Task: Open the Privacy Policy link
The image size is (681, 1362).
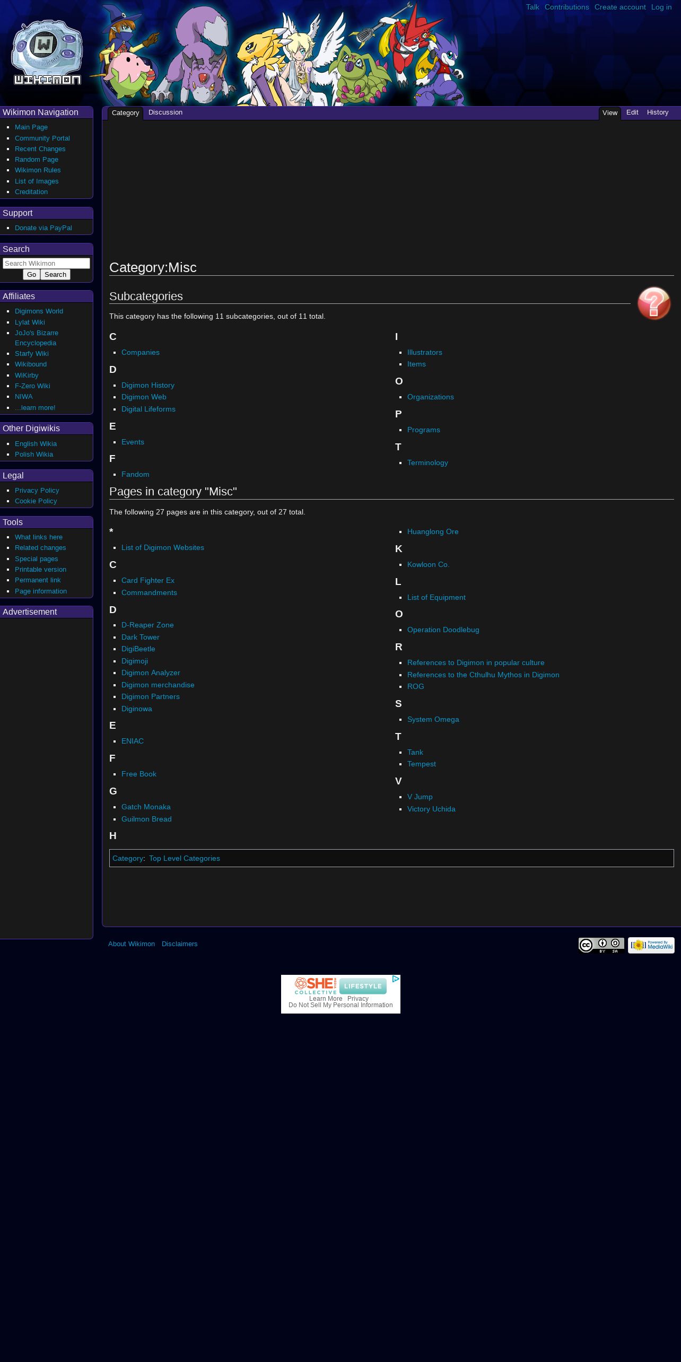Action: [x=37, y=491]
